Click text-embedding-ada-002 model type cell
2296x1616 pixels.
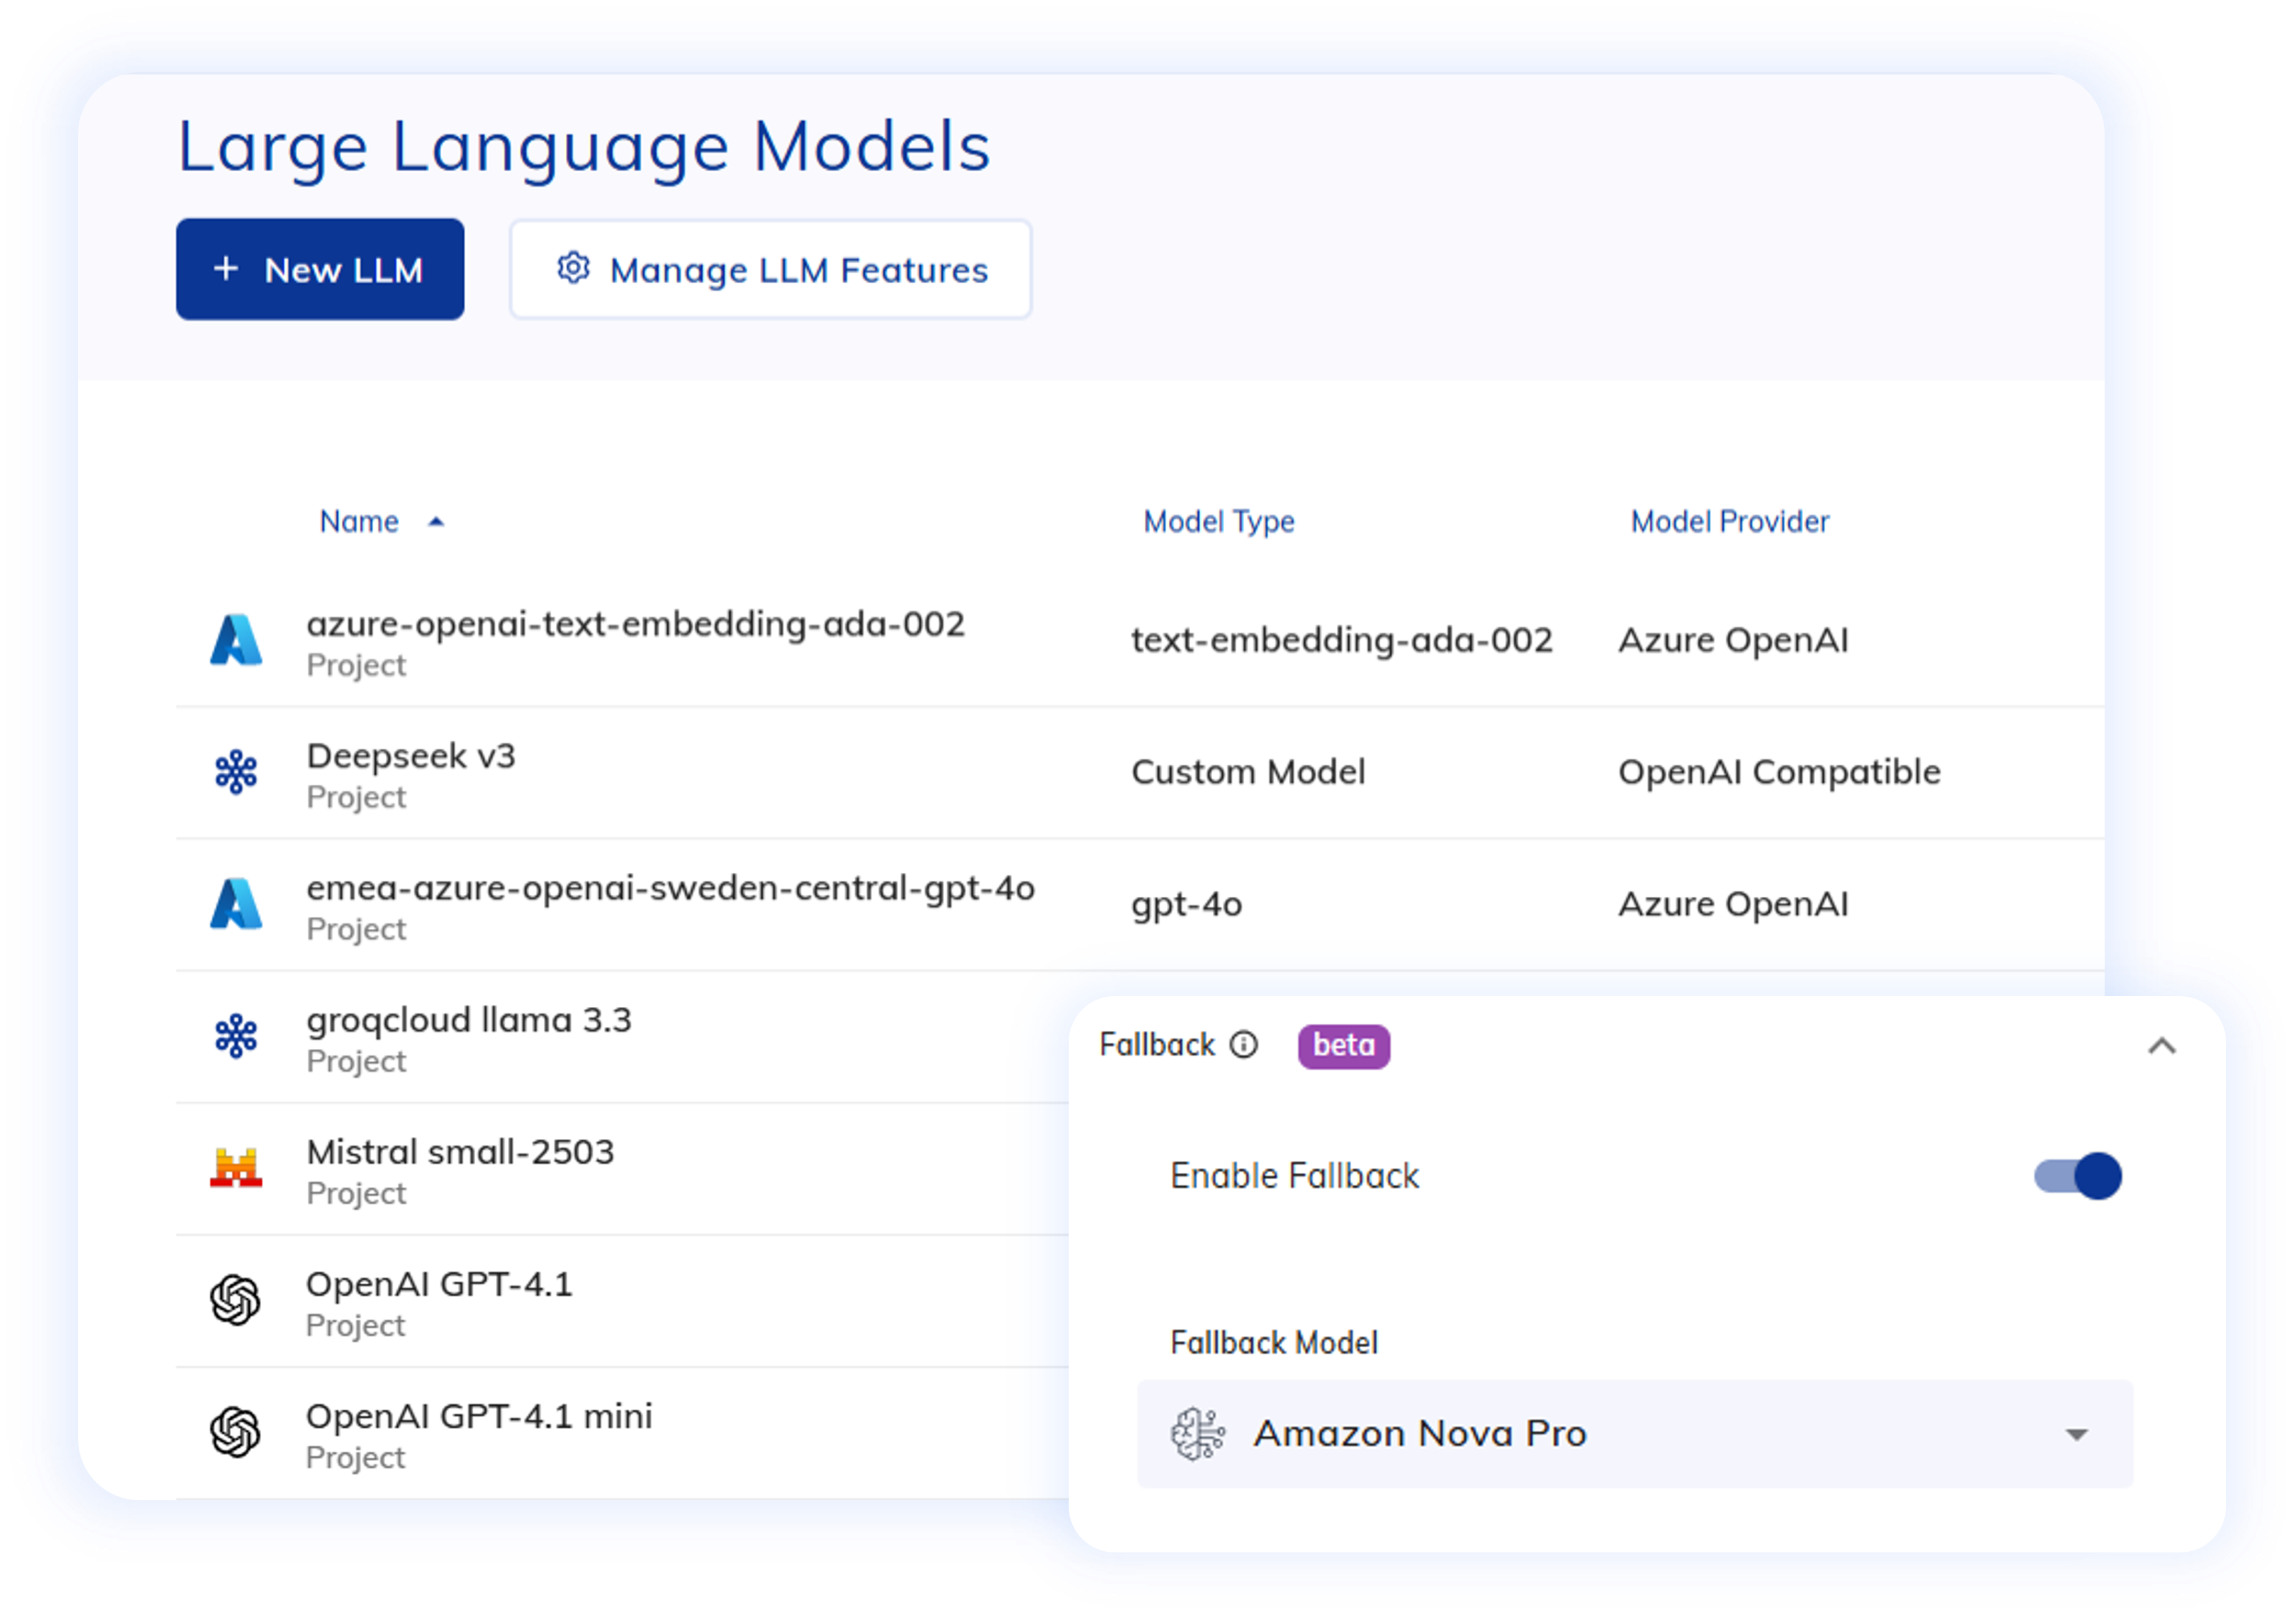click(x=1342, y=640)
